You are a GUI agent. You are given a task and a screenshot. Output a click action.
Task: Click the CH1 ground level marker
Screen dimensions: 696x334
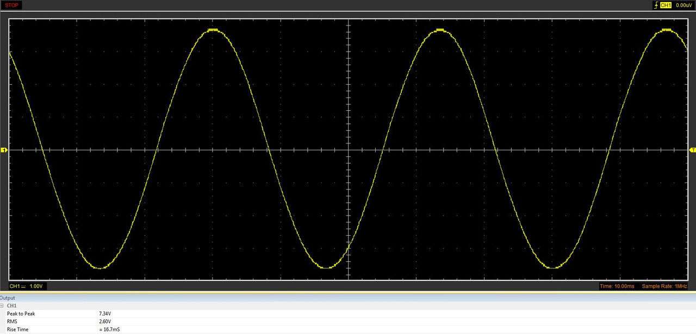3,150
